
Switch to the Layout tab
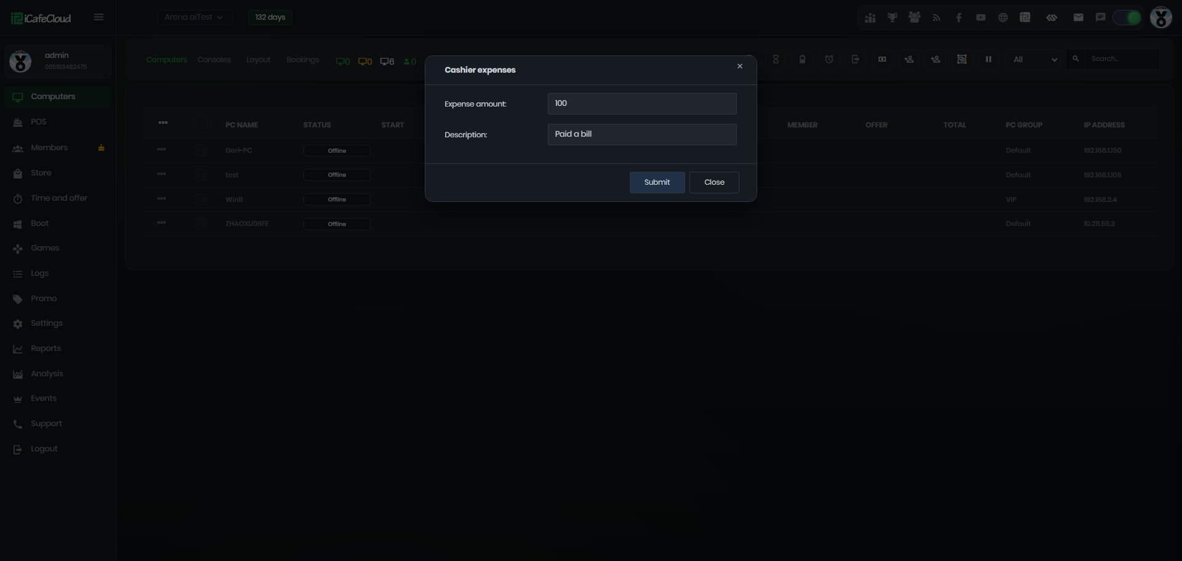coord(258,60)
